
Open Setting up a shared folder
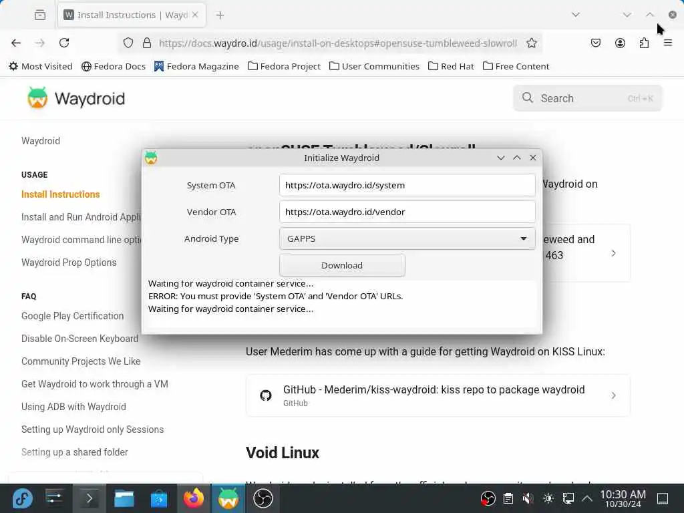[x=75, y=452]
